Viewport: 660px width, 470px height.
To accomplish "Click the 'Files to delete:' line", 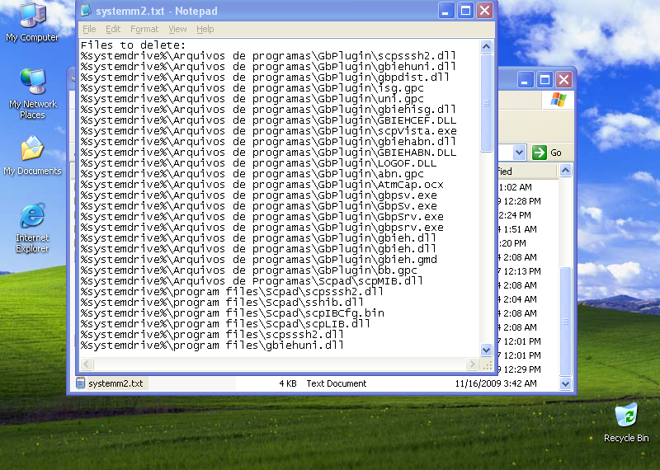I will (x=133, y=45).
